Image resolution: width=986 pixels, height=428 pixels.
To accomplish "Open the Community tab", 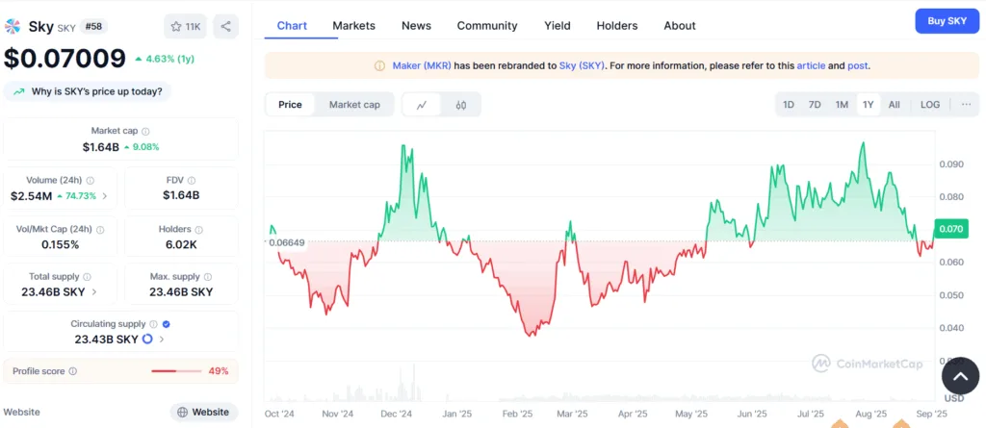I will [x=487, y=26].
